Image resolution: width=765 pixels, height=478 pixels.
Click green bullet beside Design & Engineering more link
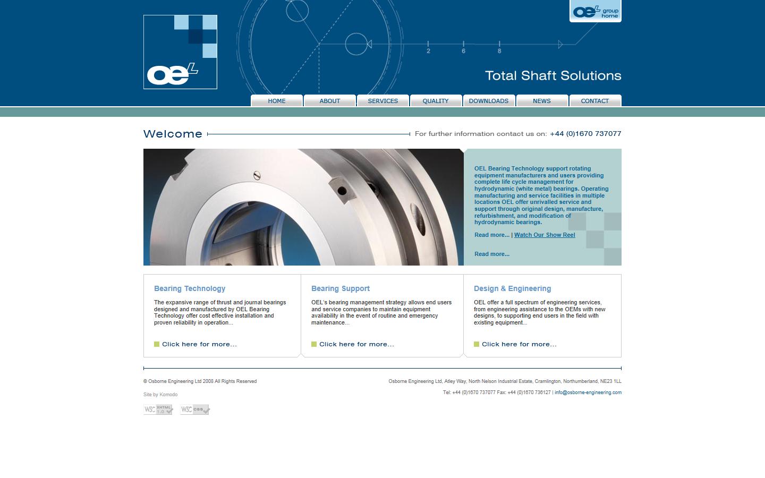[x=476, y=344]
